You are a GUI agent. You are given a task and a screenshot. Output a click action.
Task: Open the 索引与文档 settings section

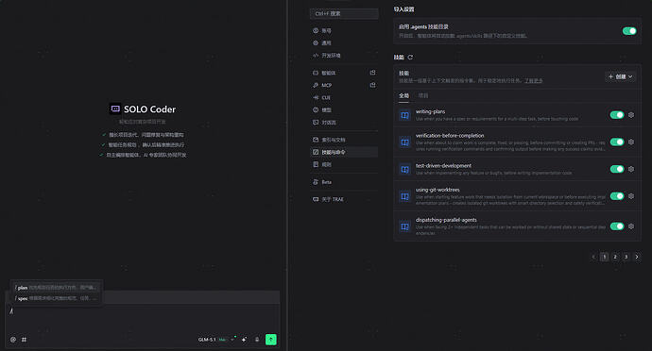[344, 140]
